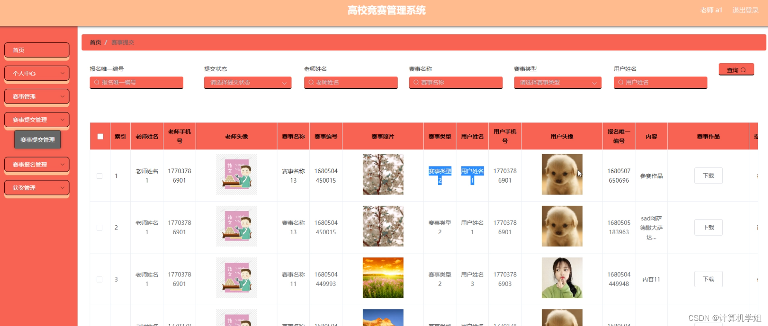This screenshot has height=326, width=768.
Task: Click the 高校竞赛管理系统 title
Action: [x=387, y=10]
